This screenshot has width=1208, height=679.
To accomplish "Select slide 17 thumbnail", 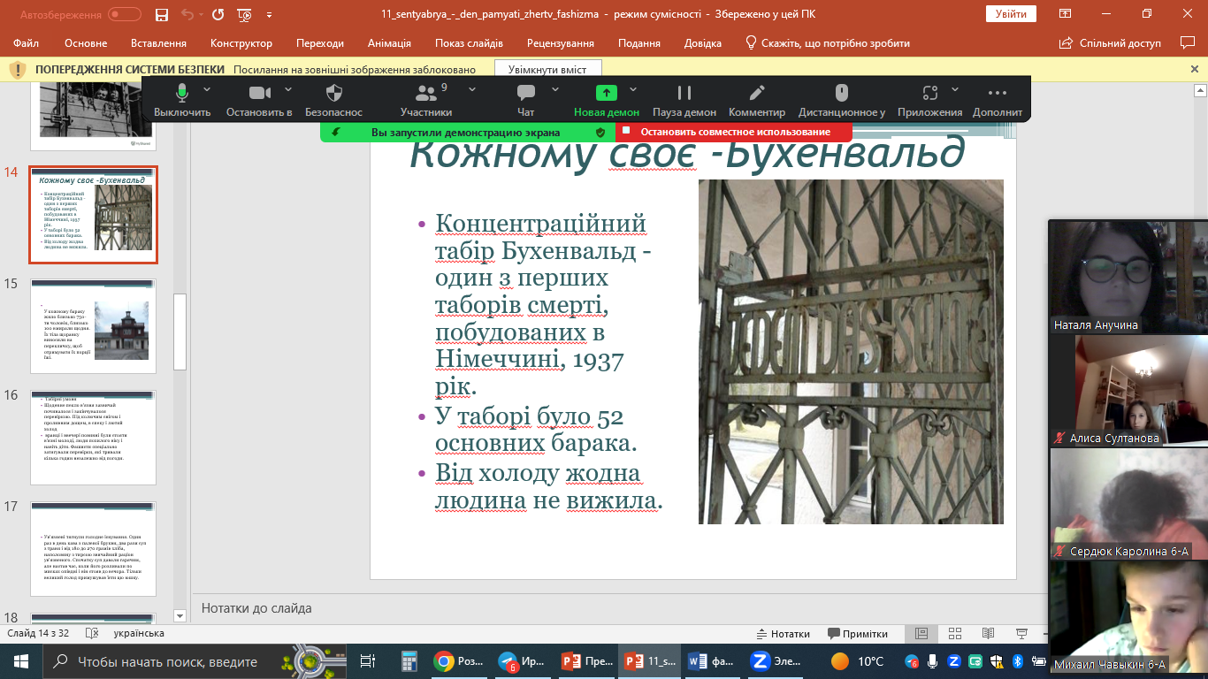I will point(94,548).
